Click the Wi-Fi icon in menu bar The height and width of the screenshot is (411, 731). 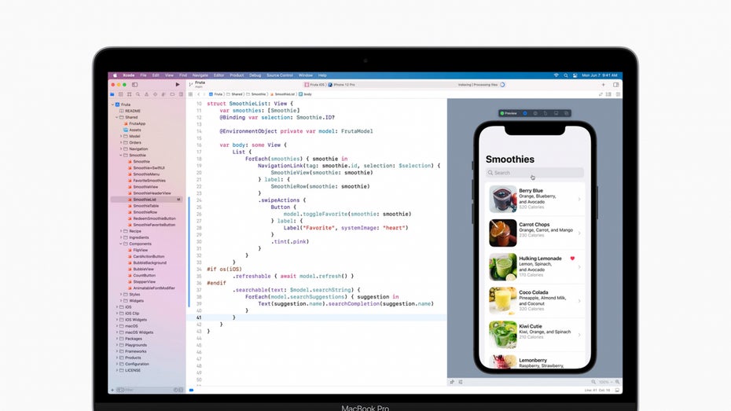(556, 75)
